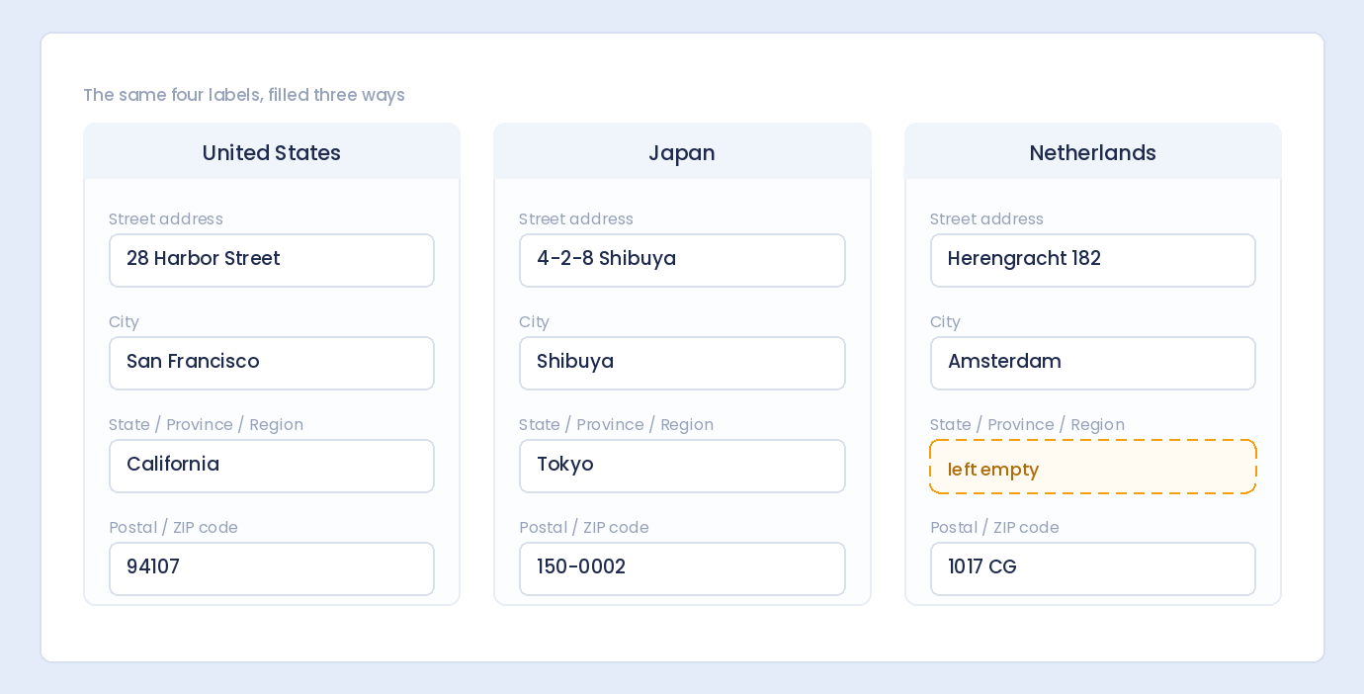1364x694 pixels.
Task: Click the dashed 'left empty' region field
Action: [x=1093, y=467]
